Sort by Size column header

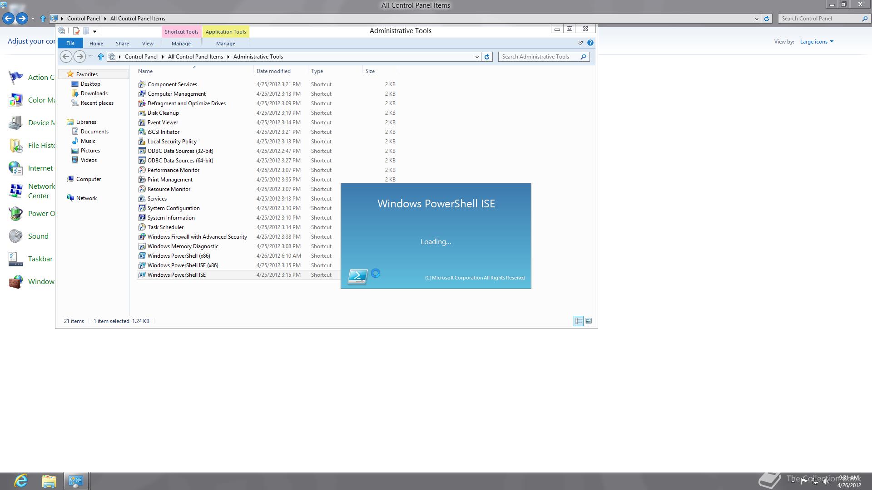pyautogui.click(x=381, y=71)
